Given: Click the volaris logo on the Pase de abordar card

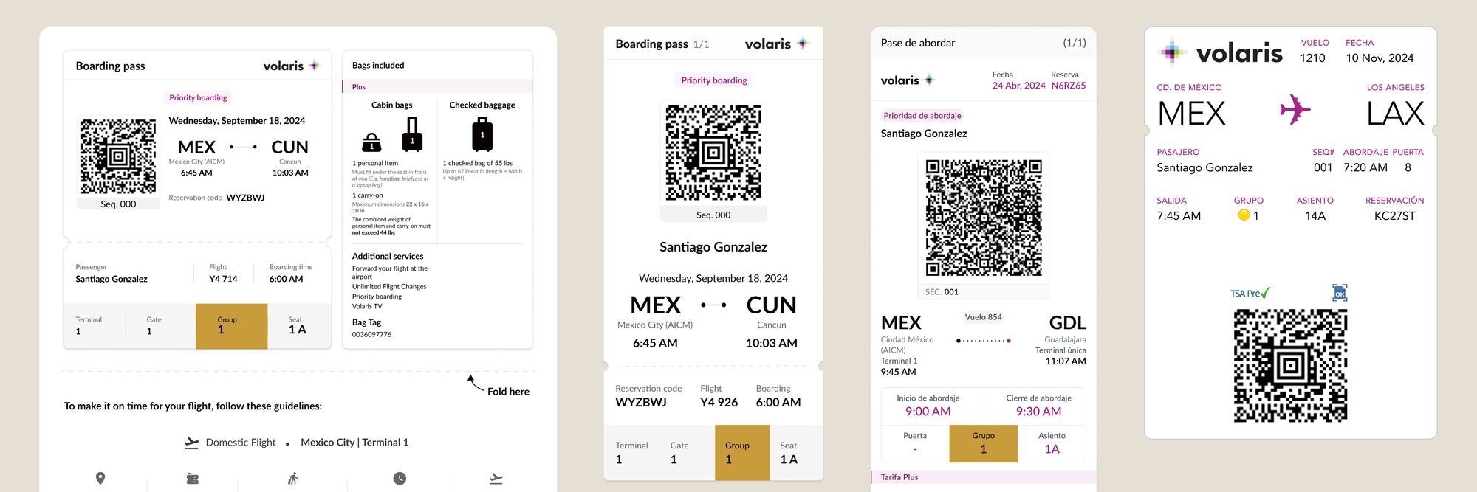Looking at the screenshot, I should pyautogui.click(x=907, y=80).
